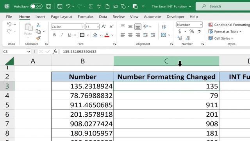Open the Calibri font name dropdown
This screenshot has width=250, height=141.
pyautogui.click(x=82, y=27)
